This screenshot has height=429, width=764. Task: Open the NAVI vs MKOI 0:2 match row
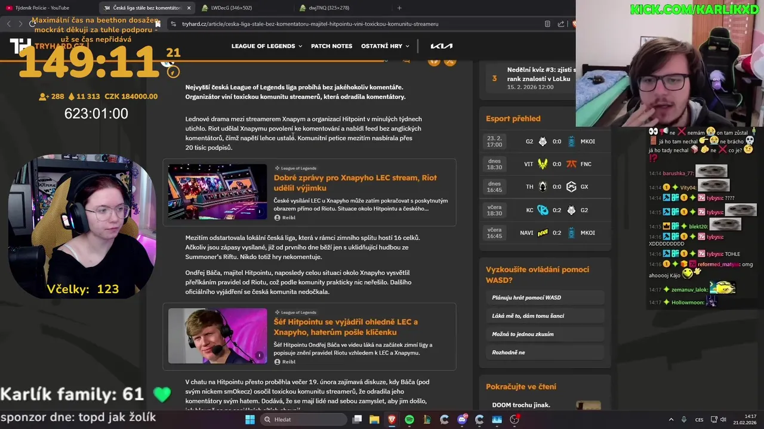[545, 232]
